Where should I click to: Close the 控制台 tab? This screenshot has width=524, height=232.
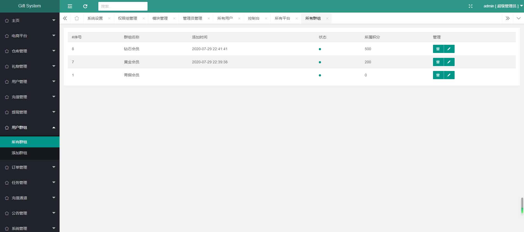click(x=266, y=18)
